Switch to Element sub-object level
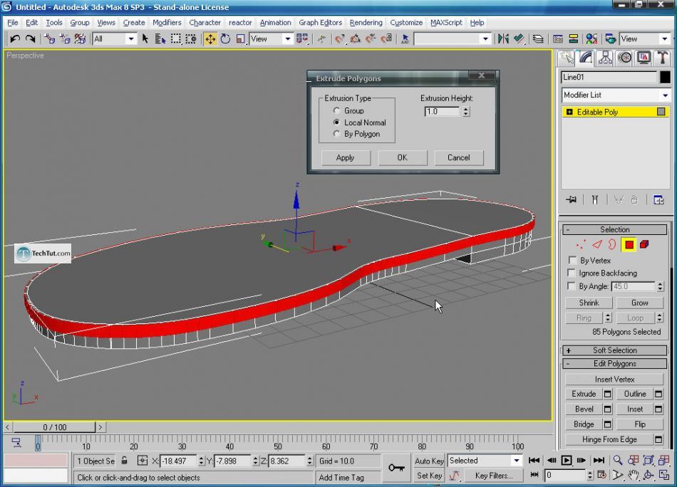 tap(644, 245)
